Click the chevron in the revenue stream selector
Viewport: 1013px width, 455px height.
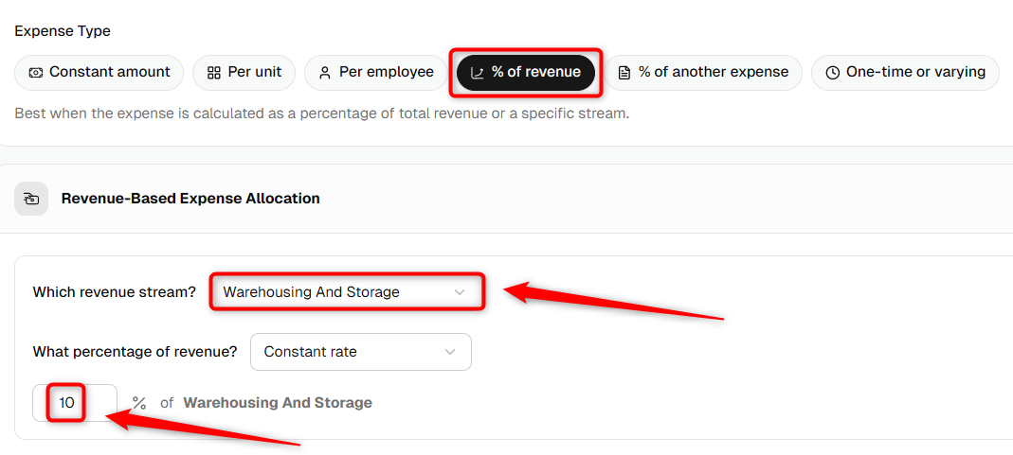[460, 292]
